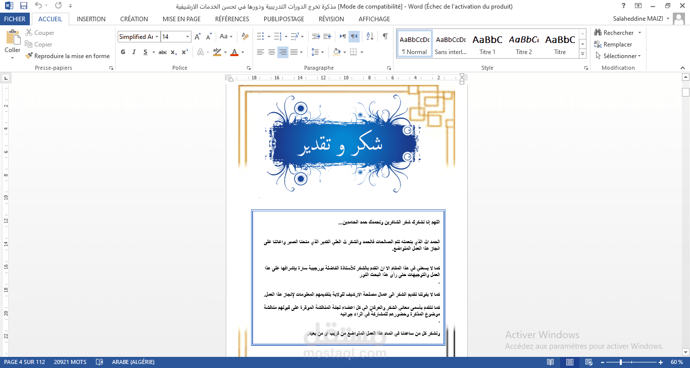
Task: Apply bold formatting with the G button
Action: click(x=123, y=52)
